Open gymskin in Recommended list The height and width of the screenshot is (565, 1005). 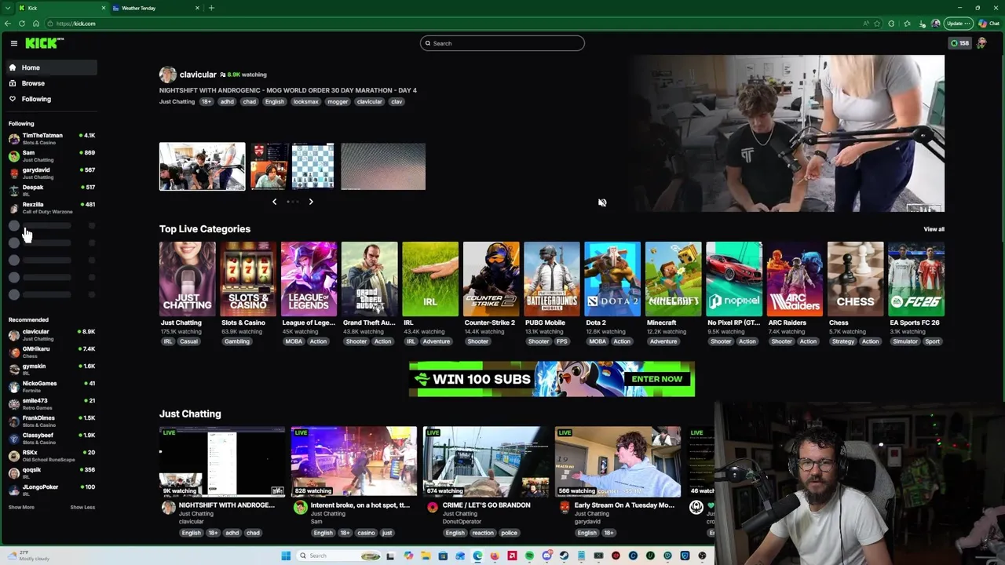pyautogui.click(x=52, y=370)
